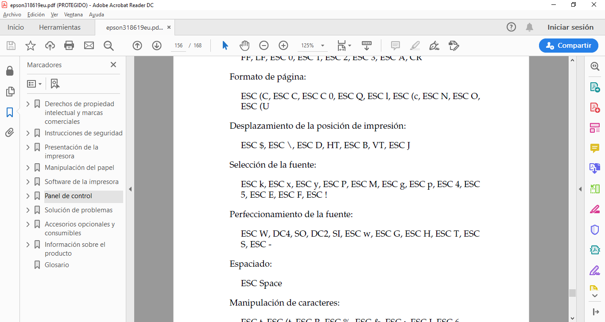
Task: Expand Panel de control bookmark
Action: [28, 196]
